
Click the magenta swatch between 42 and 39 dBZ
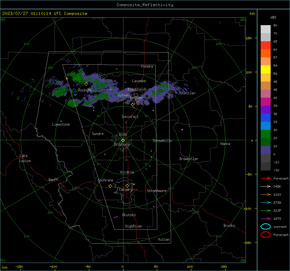(266, 102)
